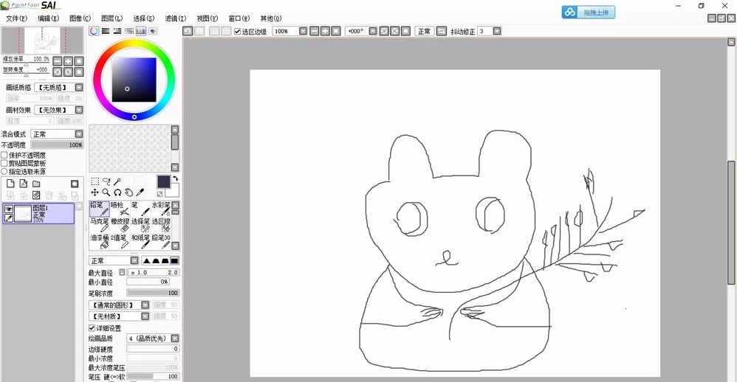Select the 喷枪 airbrush tool
The height and width of the screenshot is (382, 737).
(x=120, y=209)
